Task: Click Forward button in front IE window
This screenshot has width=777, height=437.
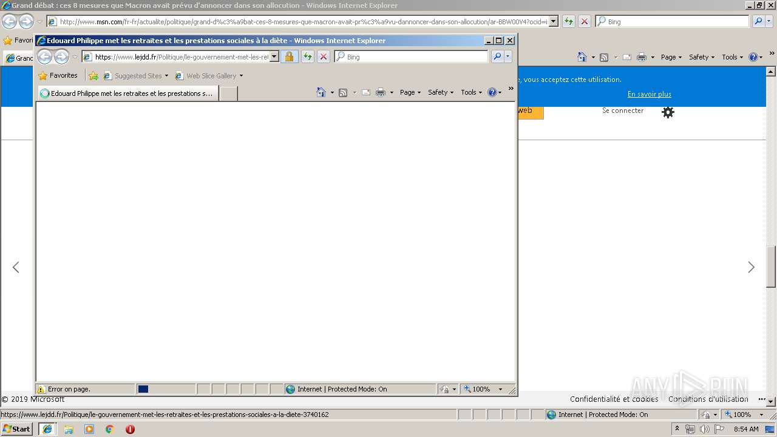Action: coord(62,57)
